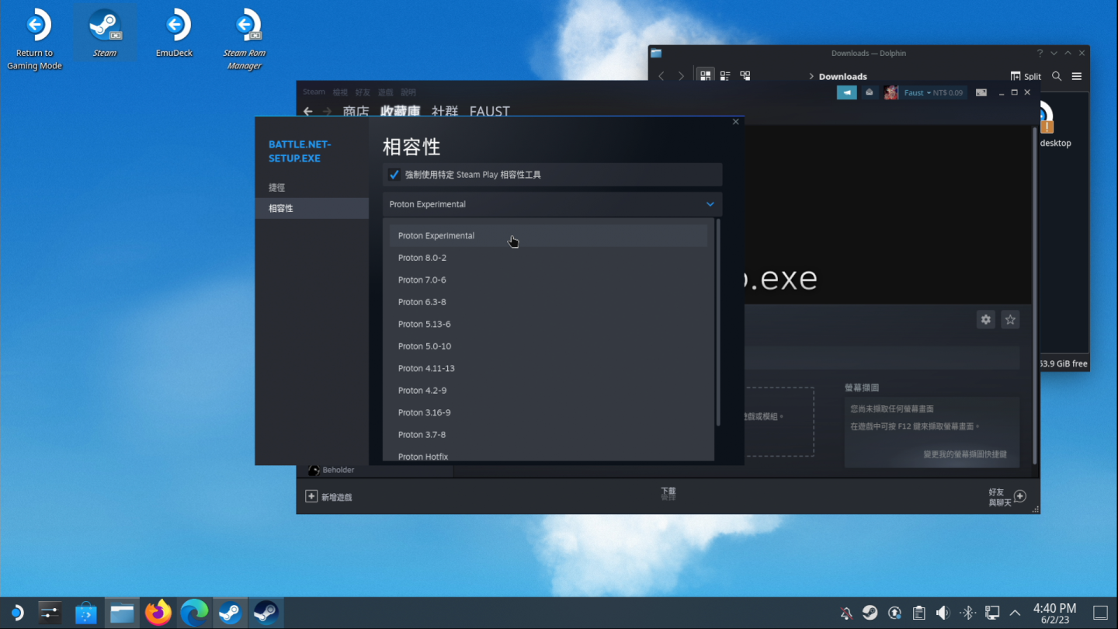Screen dimensions: 1118x629
Task: Click the Show Desktop button
Action: point(1100,613)
